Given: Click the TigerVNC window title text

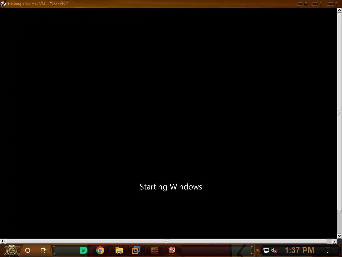Looking at the screenshot, I should [x=38, y=4].
